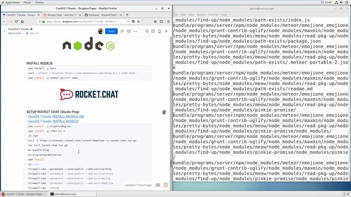This screenshot has height=197, width=351.
Task: Click workspace switcher 1/4
Action: pos(346,194)
